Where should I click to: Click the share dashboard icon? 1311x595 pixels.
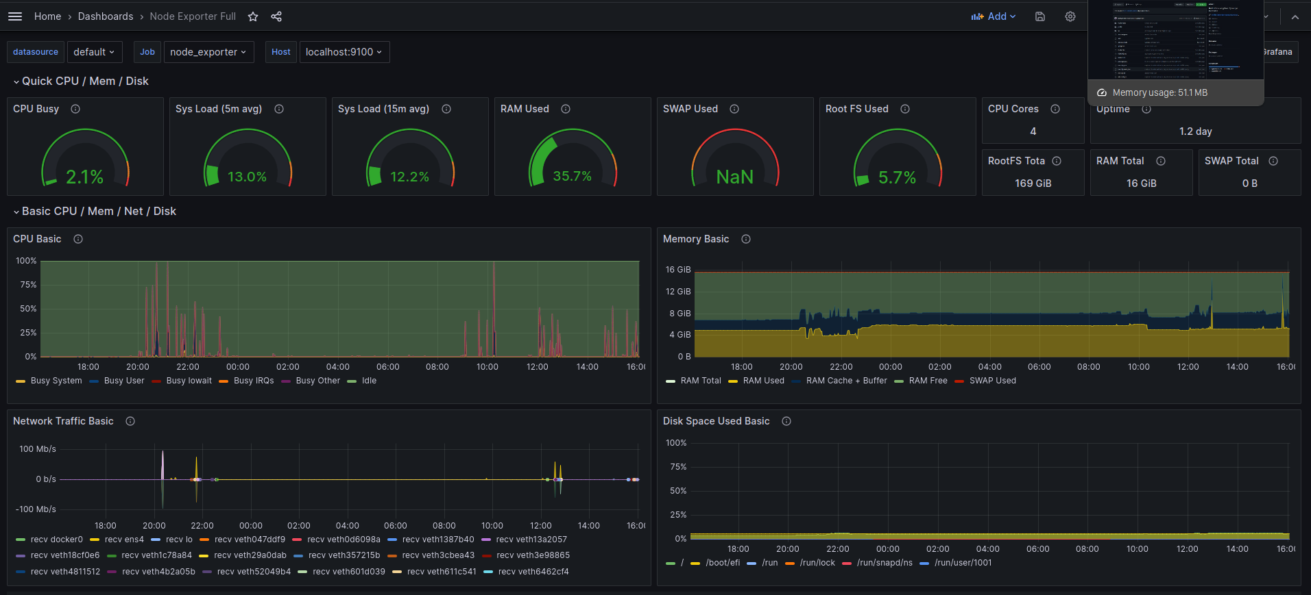click(x=276, y=16)
